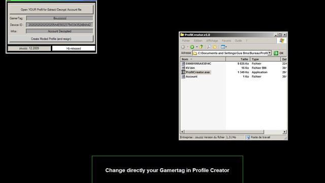The image size is (325, 183).
Task: Click the Views icon in Explorer toolbar
Action: [x=223, y=47]
